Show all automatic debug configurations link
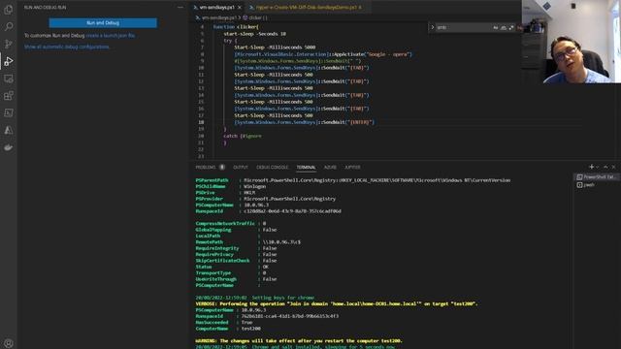This screenshot has width=621, height=349. pyautogui.click(x=67, y=47)
